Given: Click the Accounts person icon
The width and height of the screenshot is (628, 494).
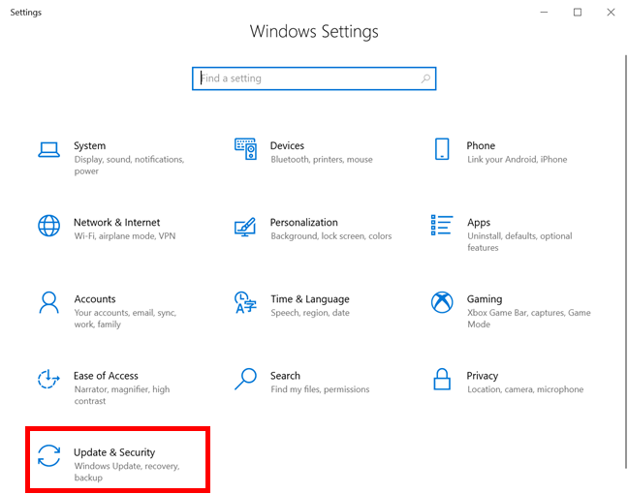Looking at the screenshot, I should click(x=48, y=302).
